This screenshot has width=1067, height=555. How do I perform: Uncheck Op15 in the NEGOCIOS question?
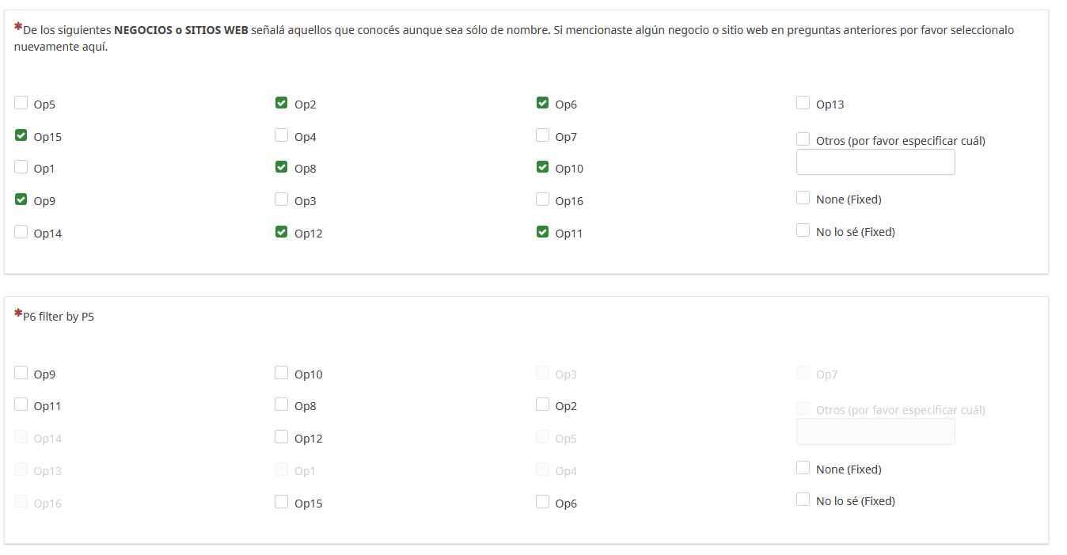[x=21, y=135]
